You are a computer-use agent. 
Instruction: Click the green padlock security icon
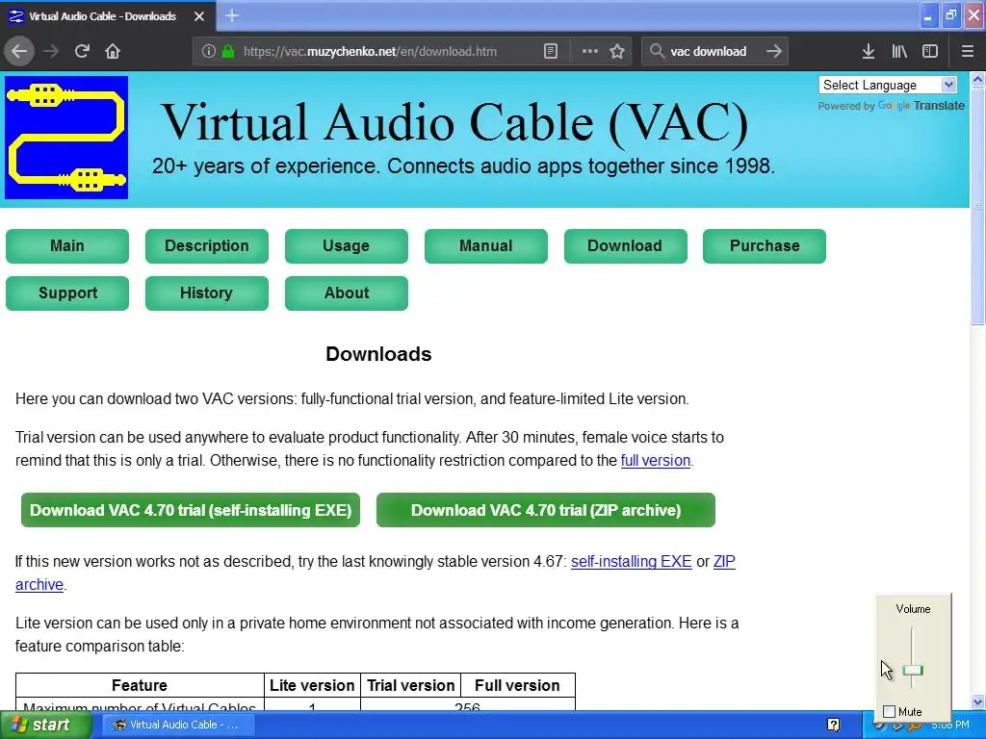[x=228, y=52]
